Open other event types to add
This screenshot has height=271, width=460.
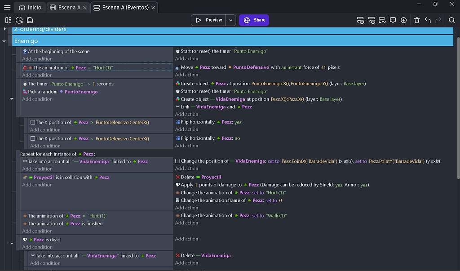coord(382,20)
